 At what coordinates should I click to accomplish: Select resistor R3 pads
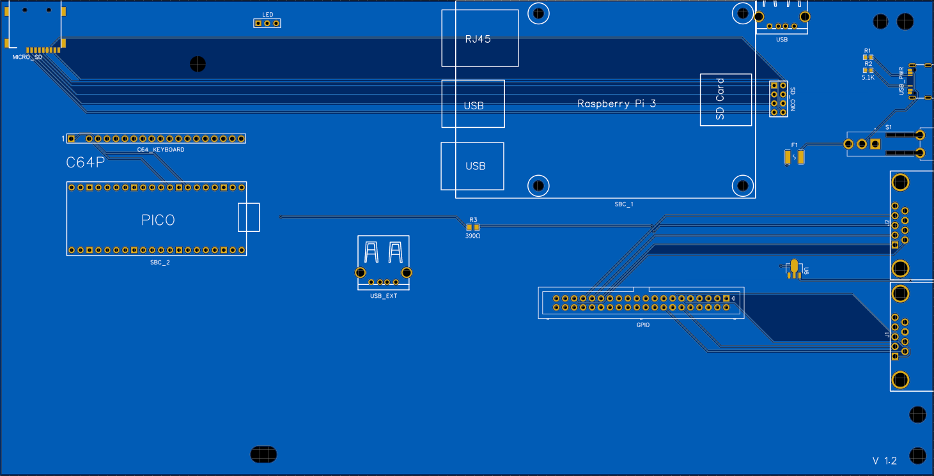pos(473,227)
